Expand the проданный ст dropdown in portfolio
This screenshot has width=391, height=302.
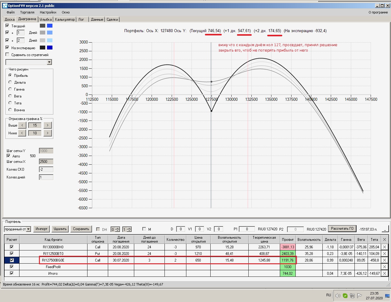point(28,229)
